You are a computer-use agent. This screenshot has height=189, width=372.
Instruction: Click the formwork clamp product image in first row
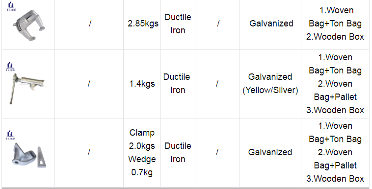coord(29,25)
